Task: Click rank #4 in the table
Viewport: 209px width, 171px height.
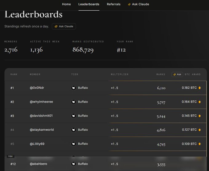Action: tap(12, 130)
